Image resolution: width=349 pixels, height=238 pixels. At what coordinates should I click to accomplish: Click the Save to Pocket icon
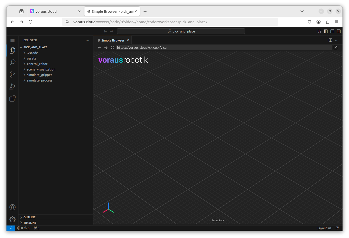tap(310, 22)
